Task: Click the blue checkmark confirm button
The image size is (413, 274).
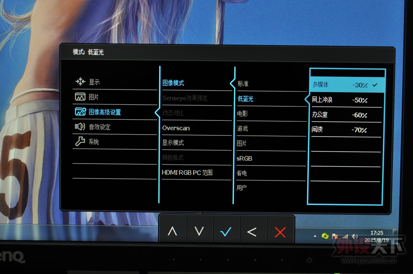Action: click(x=226, y=232)
